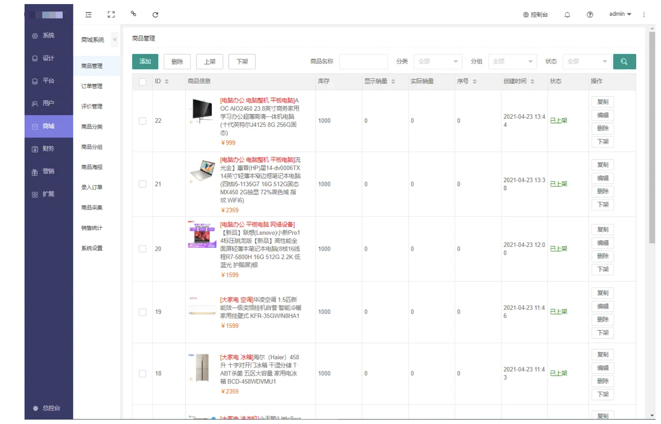Viewport: 661px width, 424px height.
Task: Check the row with ID 22
Action: point(142,121)
